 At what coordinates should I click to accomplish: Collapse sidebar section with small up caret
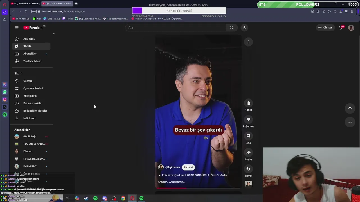(54, 34)
